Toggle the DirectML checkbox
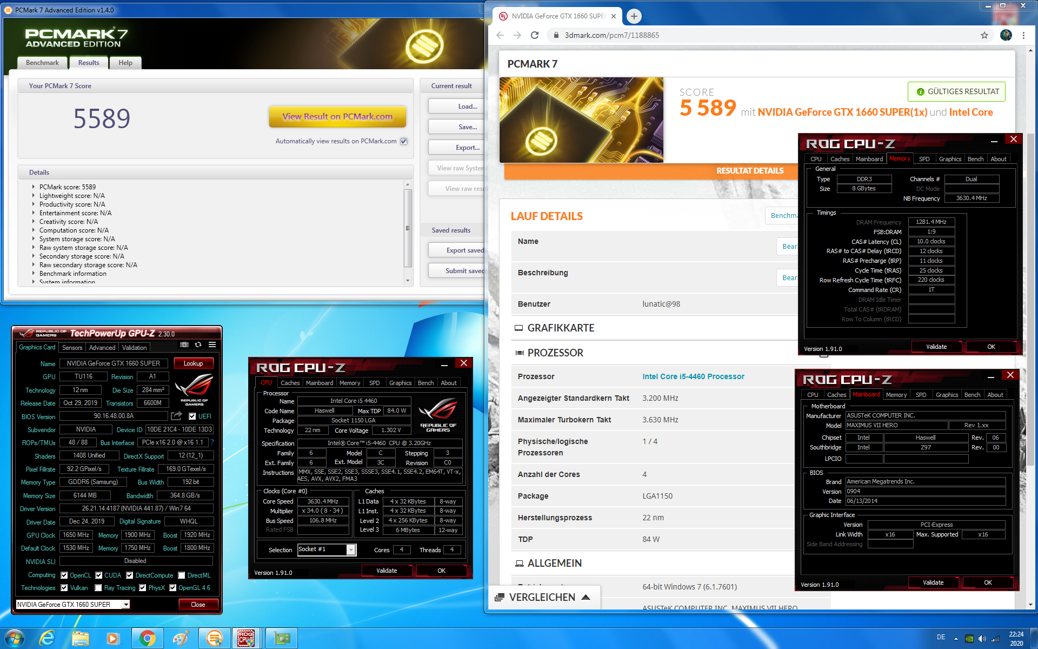This screenshot has height=649, width=1038. point(182,575)
